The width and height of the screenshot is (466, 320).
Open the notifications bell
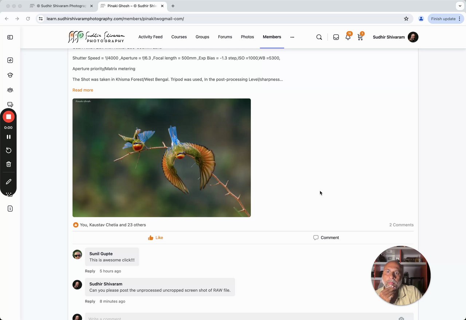(x=348, y=37)
